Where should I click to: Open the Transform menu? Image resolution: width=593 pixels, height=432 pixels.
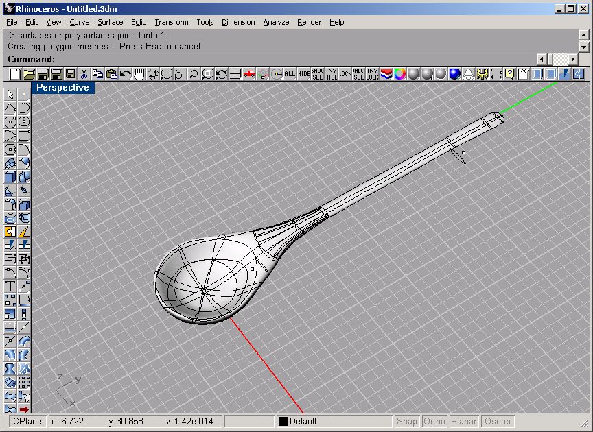click(x=172, y=22)
